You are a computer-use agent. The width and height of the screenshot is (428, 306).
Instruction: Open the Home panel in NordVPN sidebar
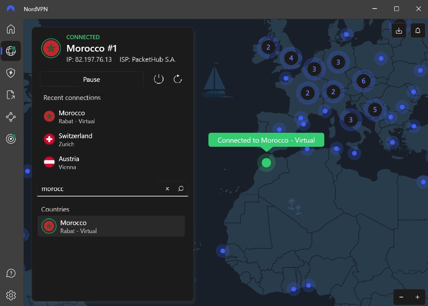pos(11,29)
